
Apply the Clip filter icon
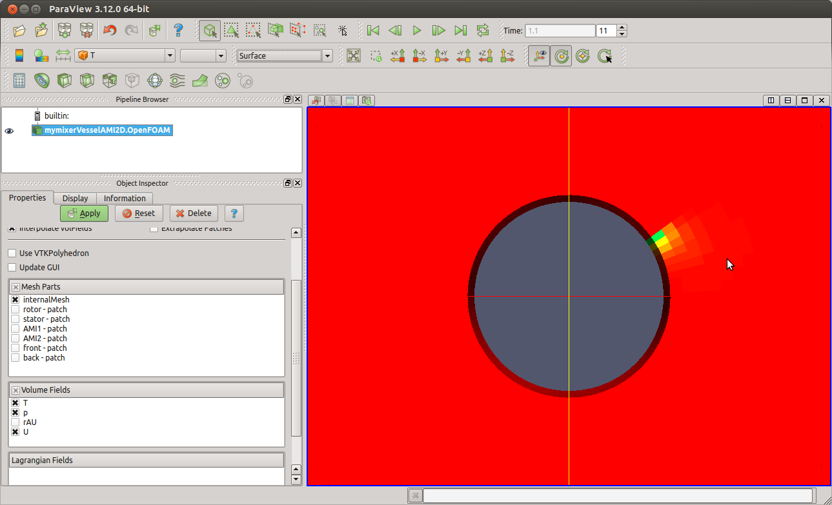(x=64, y=81)
